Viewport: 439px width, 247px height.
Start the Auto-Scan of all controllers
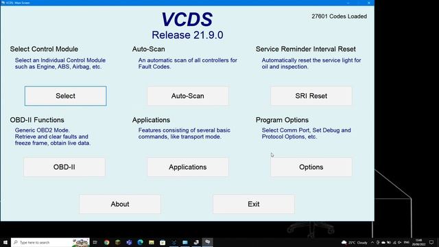click(187, 96)
